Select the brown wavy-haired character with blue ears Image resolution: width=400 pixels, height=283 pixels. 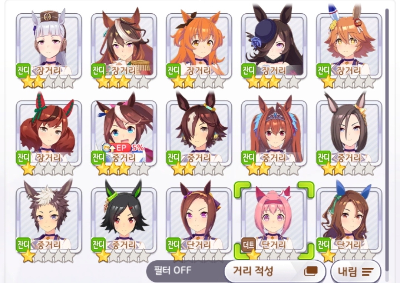coord(349,220)
